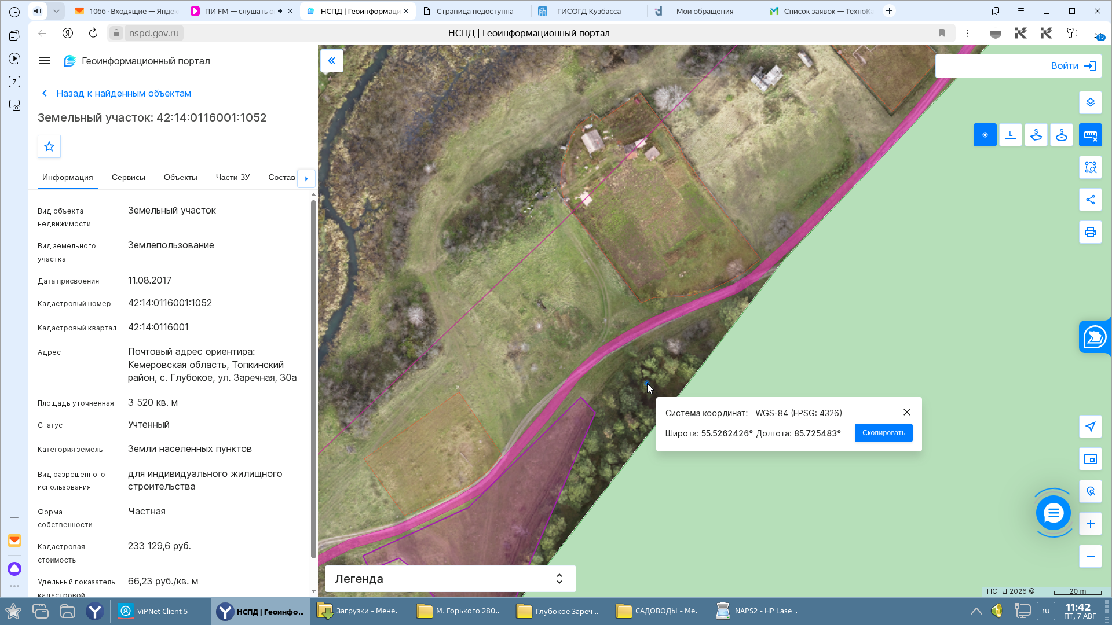The width and height of the screenshot is (1112, 625).
Task: Select the circle area measurement tool
Action: pyautogui.click(x=1061, y=135)
